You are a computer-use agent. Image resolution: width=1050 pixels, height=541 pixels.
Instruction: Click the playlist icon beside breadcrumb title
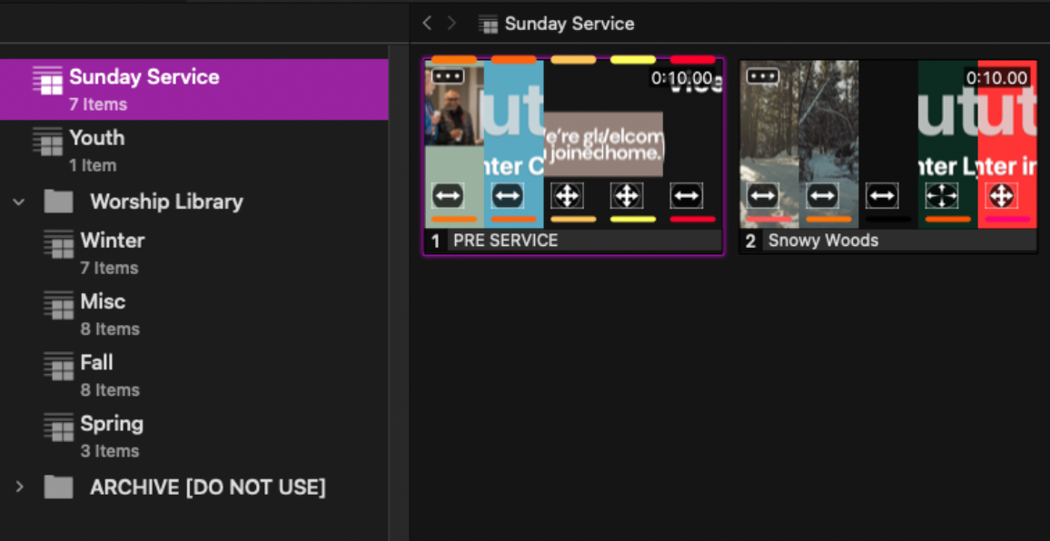coord(489,25)
